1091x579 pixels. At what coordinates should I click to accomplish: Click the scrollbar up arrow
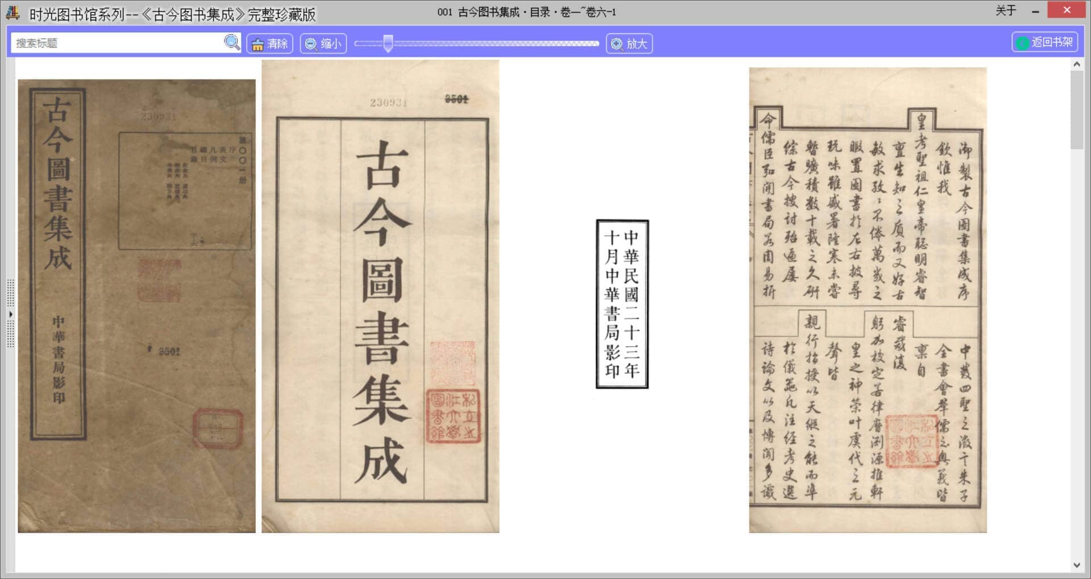point(1077,65)
